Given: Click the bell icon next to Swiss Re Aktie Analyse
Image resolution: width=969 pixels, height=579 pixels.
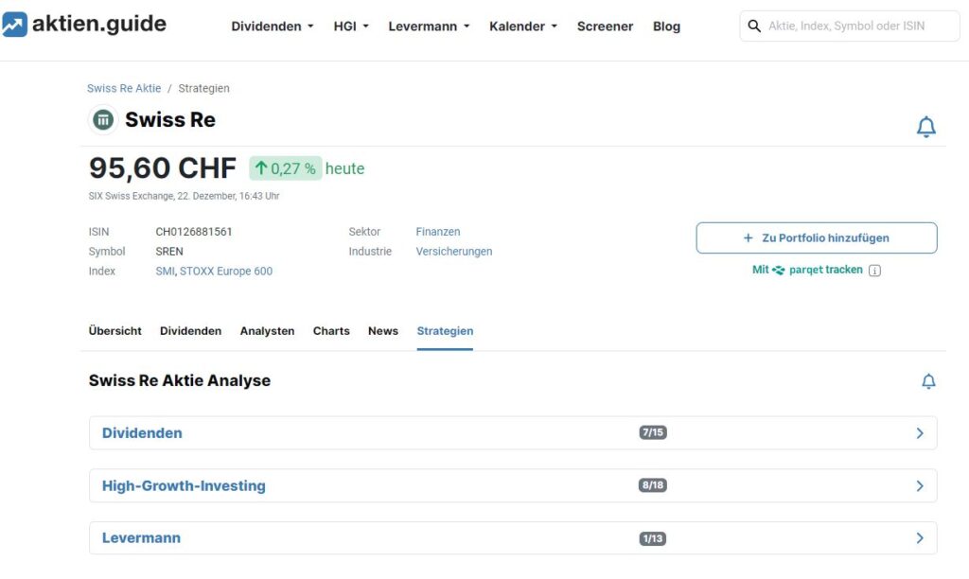Looking at the screenshot, I should click(x=928, y=381).
